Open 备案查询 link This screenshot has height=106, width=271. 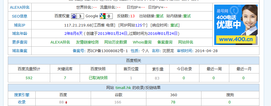click(x=165, y=42)
